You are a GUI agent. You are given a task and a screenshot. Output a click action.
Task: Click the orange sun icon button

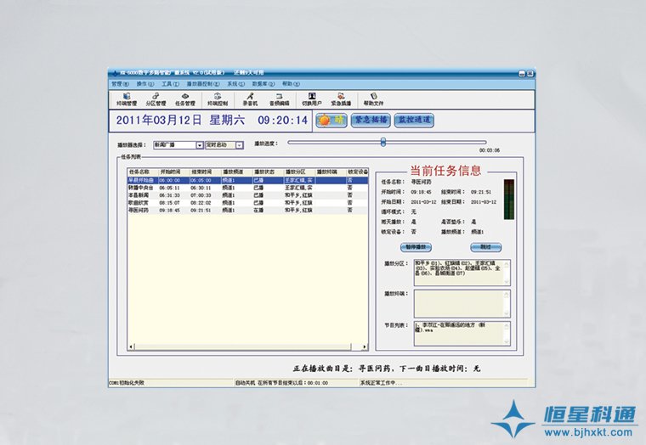pos(331,121)
